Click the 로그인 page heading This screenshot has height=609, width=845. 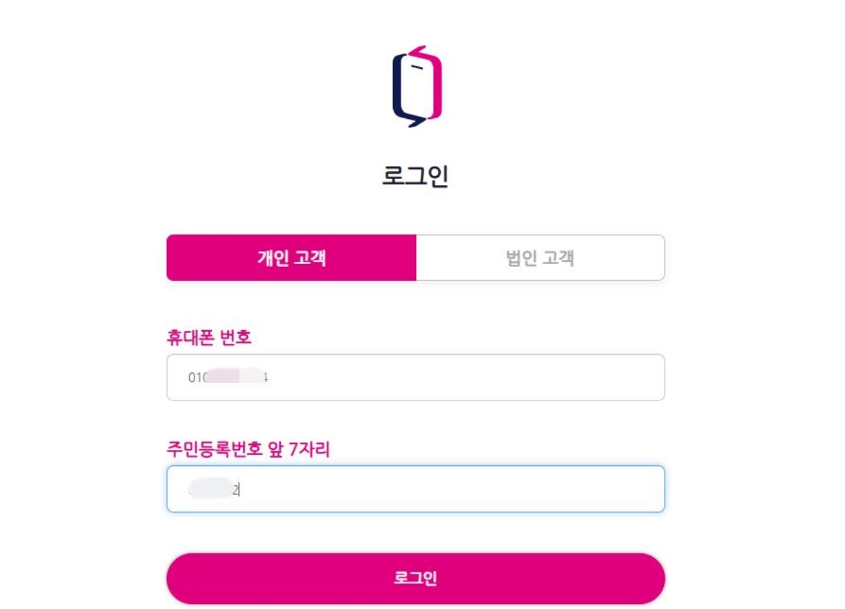[x=415, y=177]
